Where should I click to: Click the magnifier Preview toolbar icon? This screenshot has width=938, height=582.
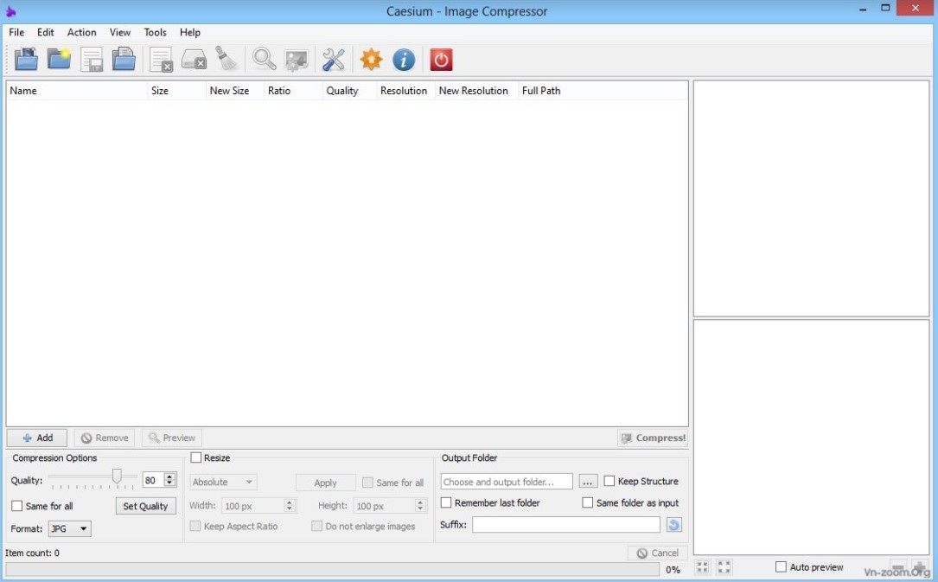coord(264,59)
